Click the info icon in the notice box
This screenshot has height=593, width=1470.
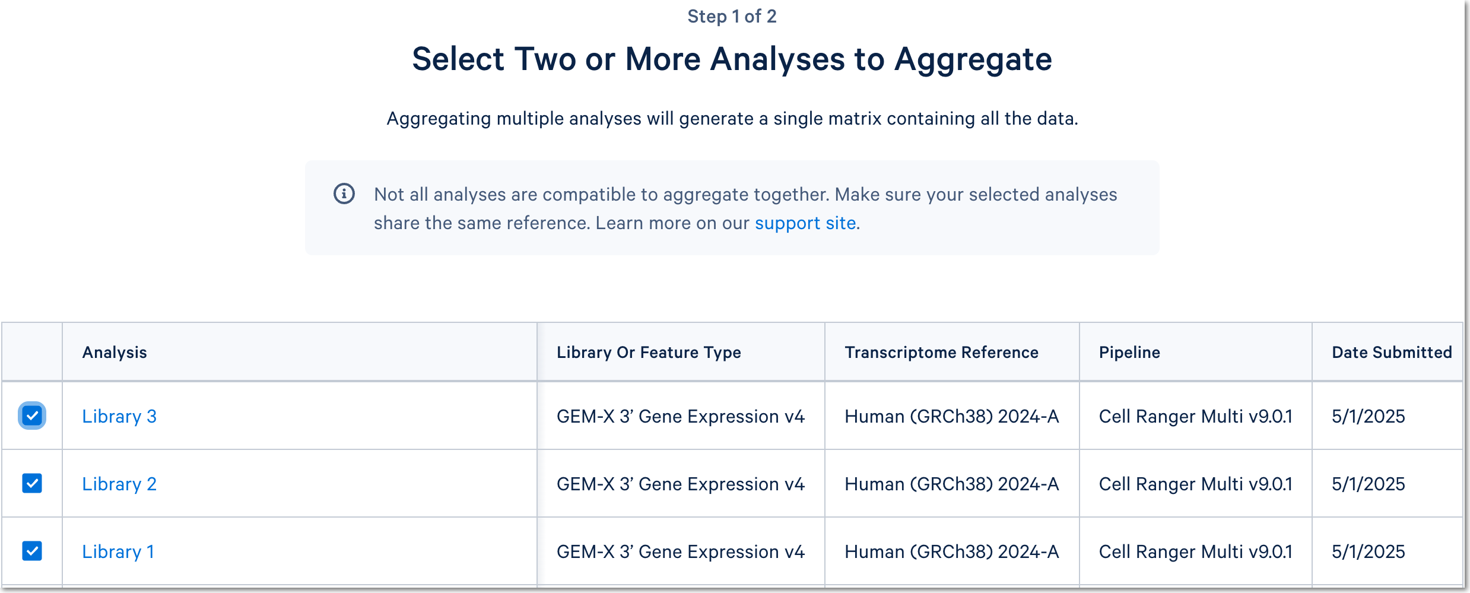(x=344, y=194)
